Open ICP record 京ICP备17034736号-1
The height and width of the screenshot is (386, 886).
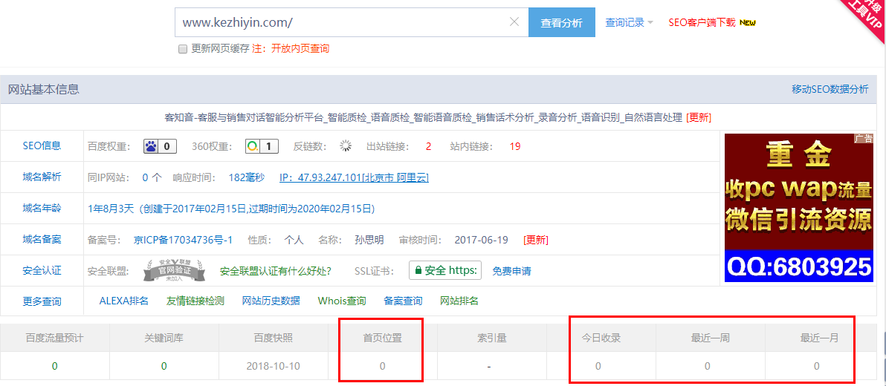click(x=183, y=240)
